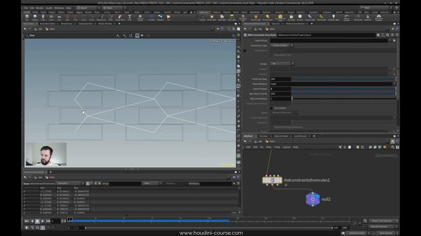Click the obj path button in scene view
This screenshot has height=236, width=421.
click(x=38, y=29)
